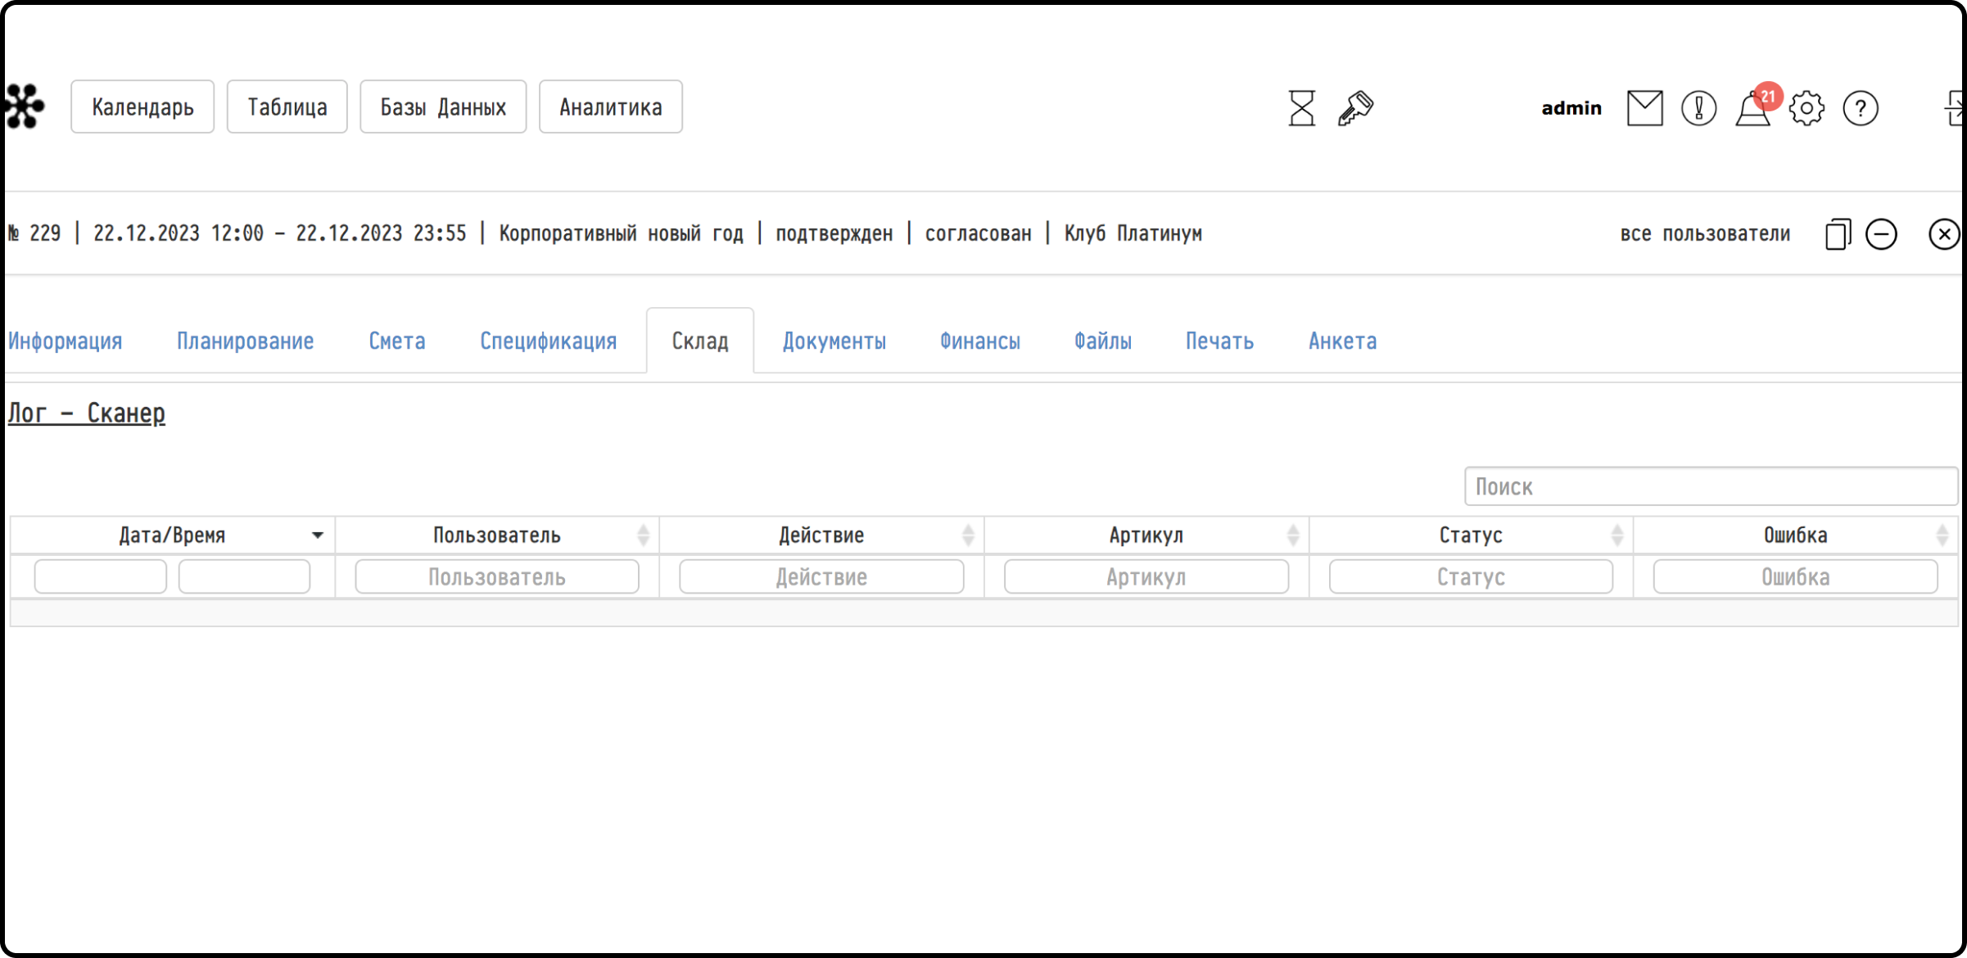
Task: Sort the Пользователь column
Action: pyautogui.click(x=643, y=535)
